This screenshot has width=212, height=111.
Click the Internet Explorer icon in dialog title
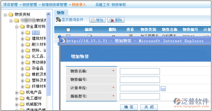[x=63, y=41]
